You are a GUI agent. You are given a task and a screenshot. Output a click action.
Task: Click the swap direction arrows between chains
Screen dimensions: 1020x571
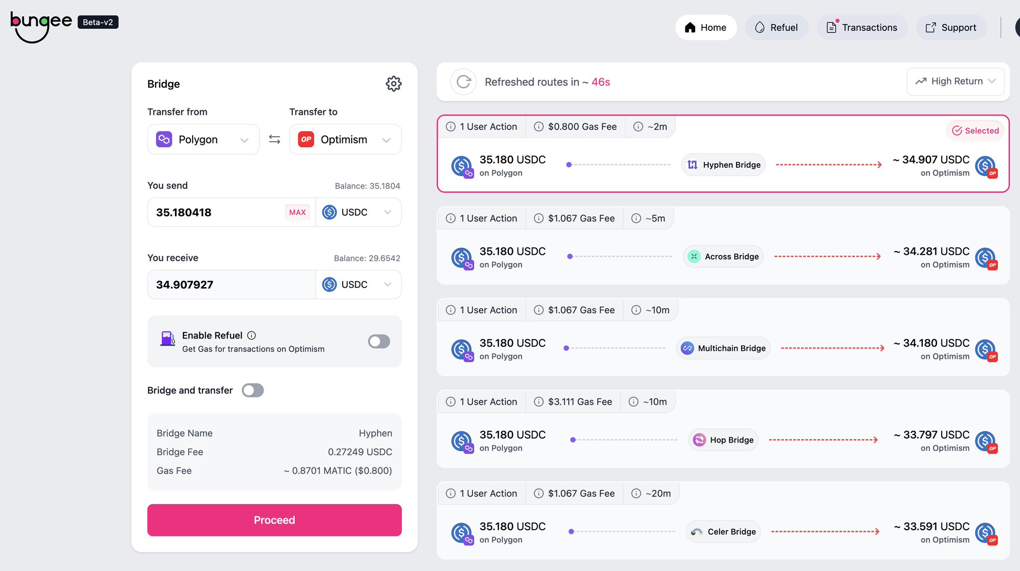(273, 139)
